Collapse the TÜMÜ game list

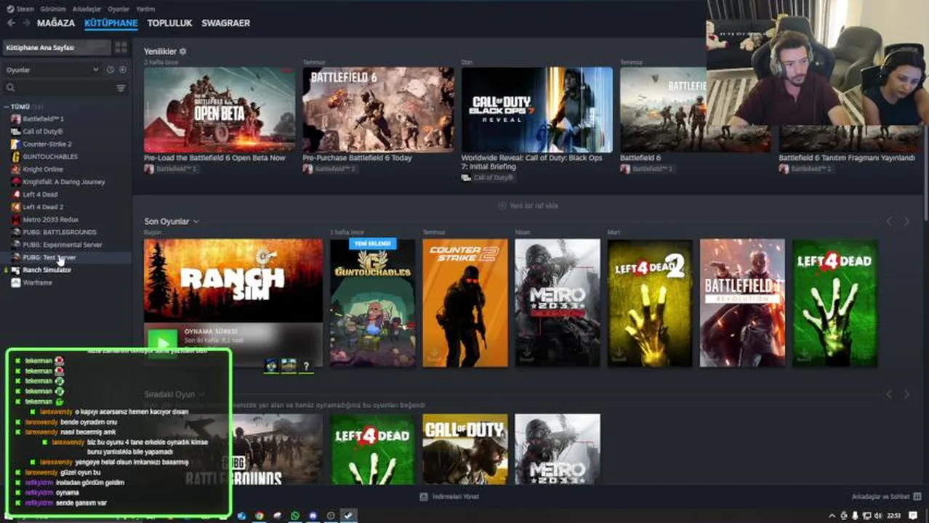(7, 107)
